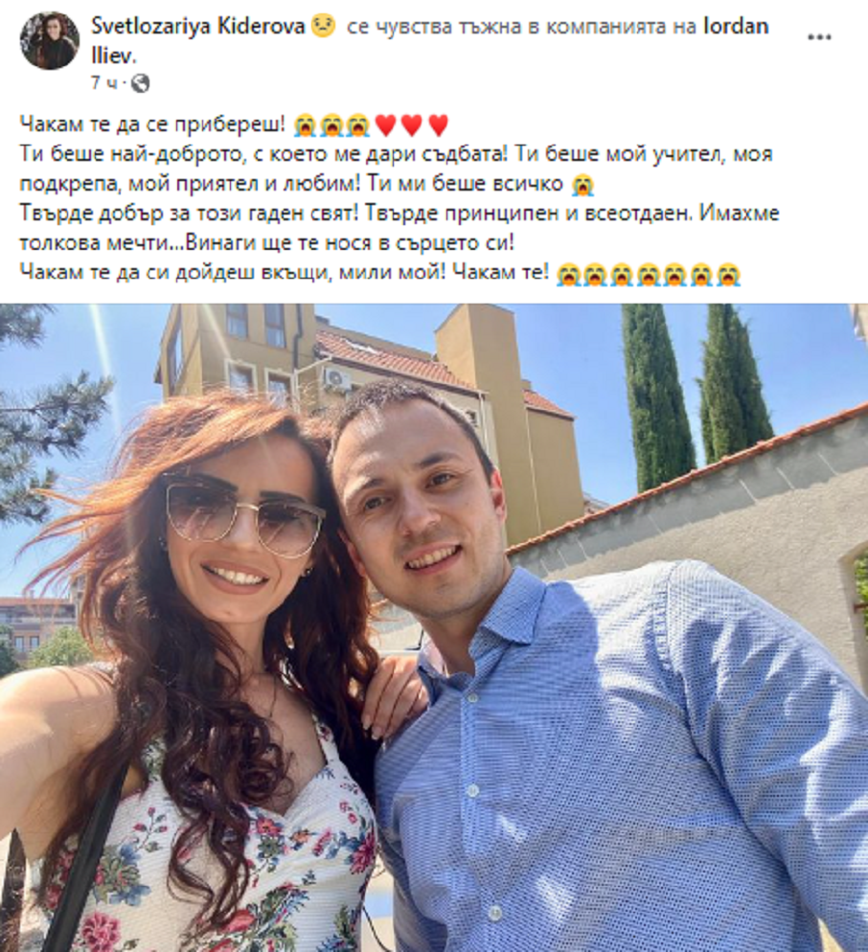Viewport: 868px width, 952px height.
Task: Click the poster's round profile picture
Action: tap(49, 40)
